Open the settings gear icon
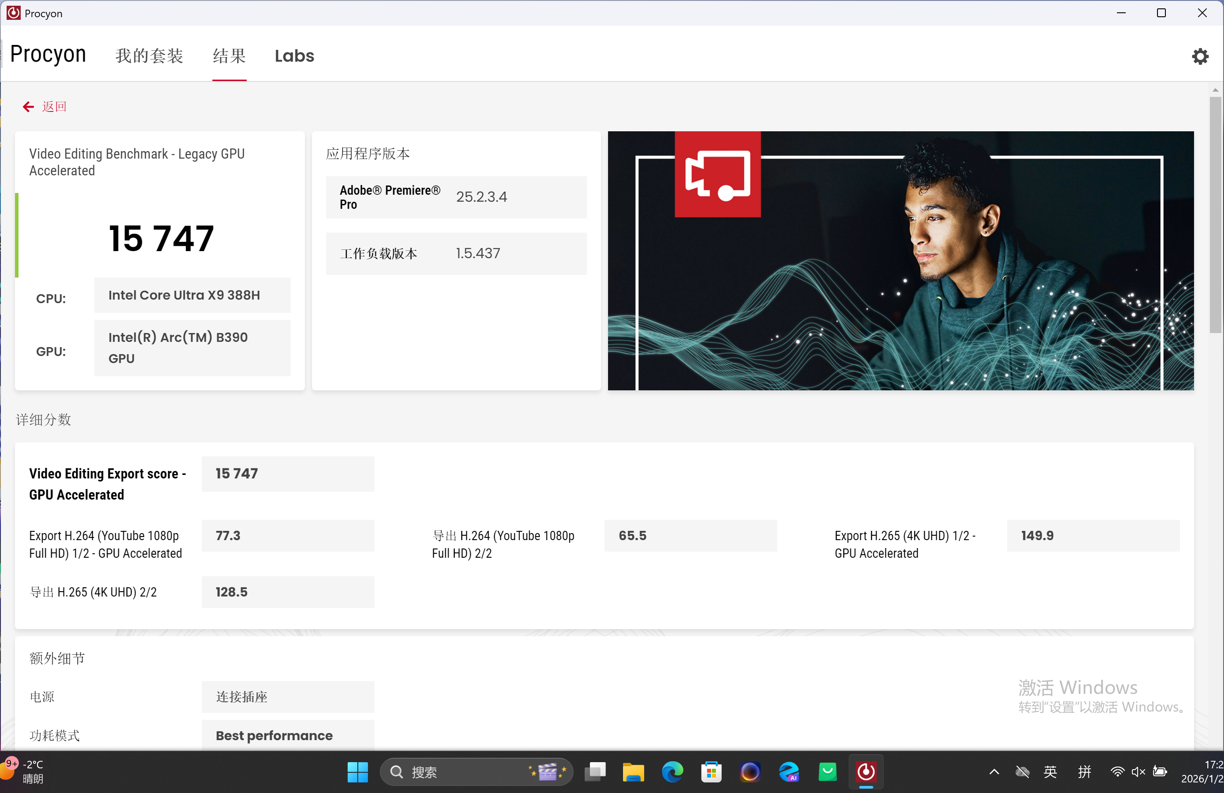The height and width of the screenshot is (793, 1224). point(1200,56)
